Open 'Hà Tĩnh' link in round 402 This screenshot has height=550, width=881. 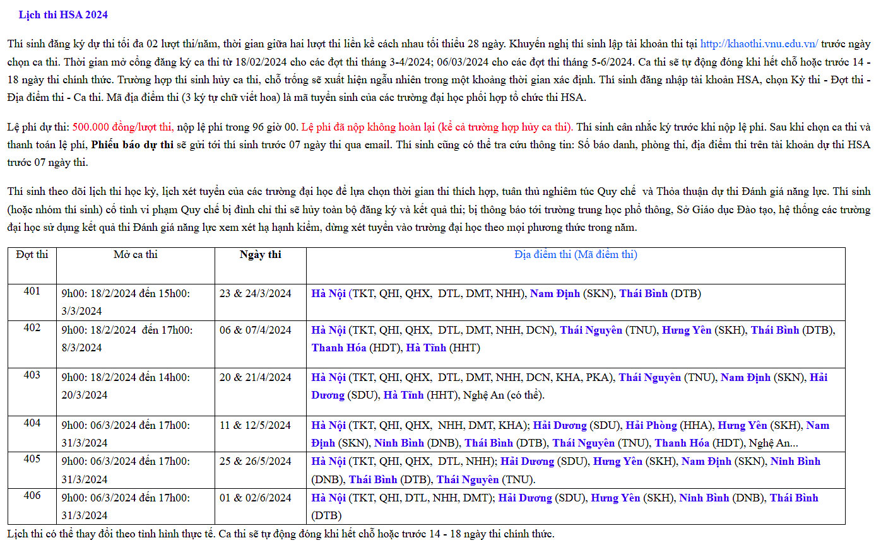(426, 348)
